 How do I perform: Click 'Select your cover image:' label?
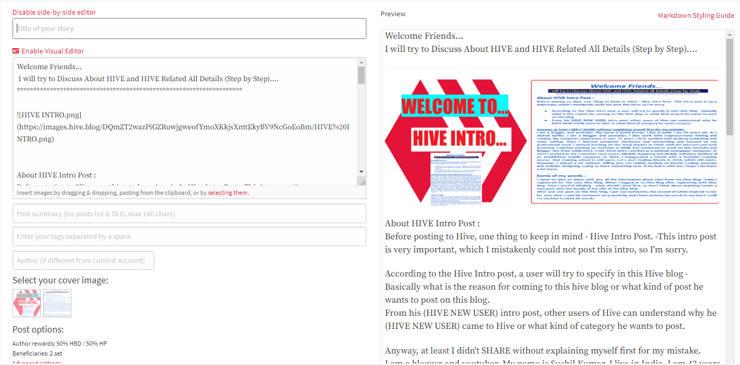pos(60,280)
